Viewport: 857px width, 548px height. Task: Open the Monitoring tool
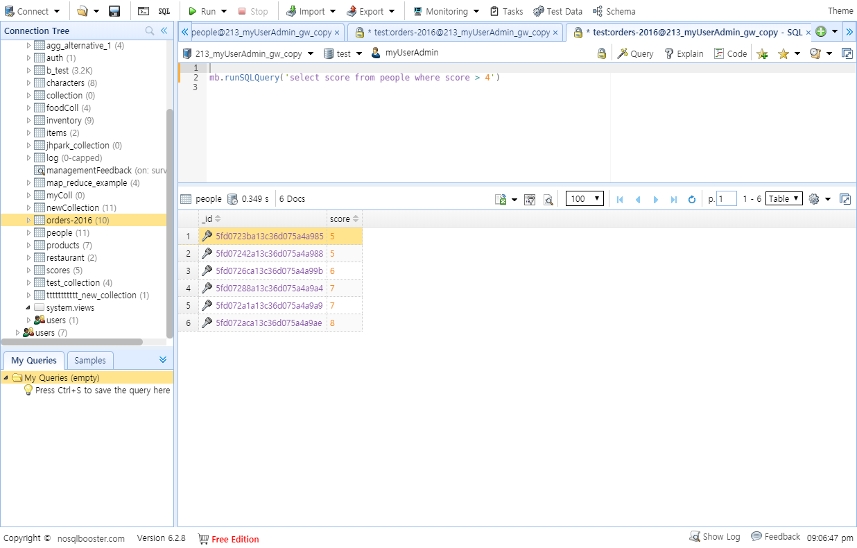click(x=444, y=11)
